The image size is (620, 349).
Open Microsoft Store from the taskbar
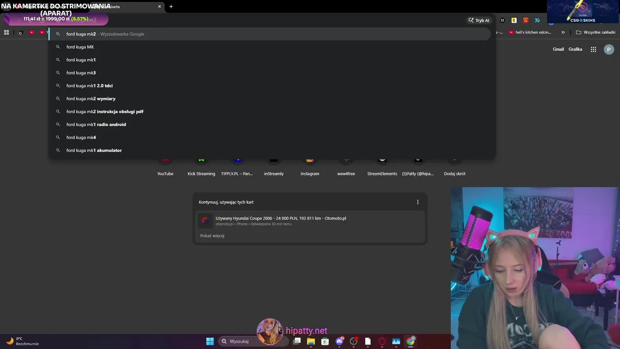325,341
